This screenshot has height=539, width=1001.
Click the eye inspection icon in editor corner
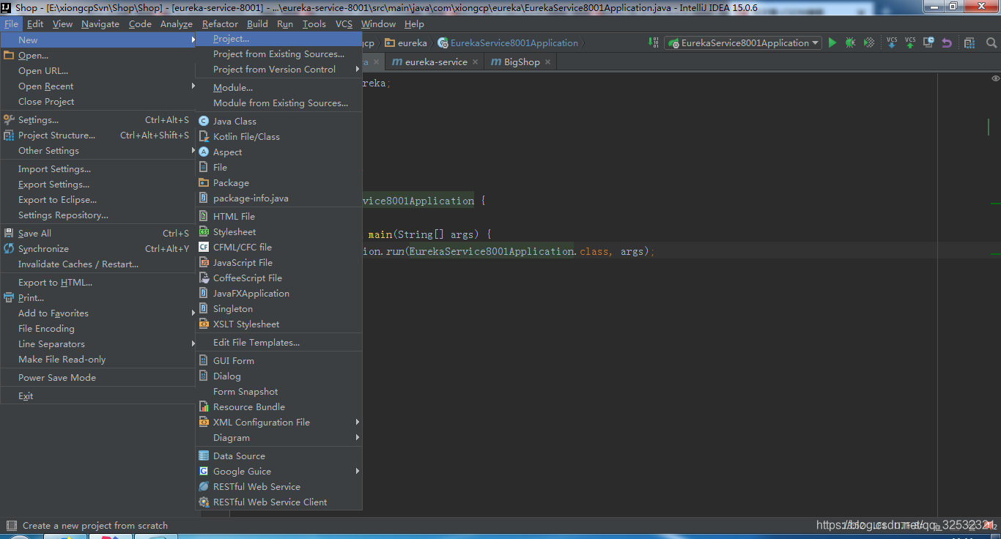[x=995, y=78]
